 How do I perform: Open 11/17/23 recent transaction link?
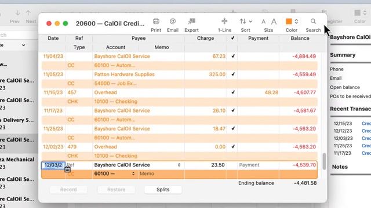tap(366, 153)
